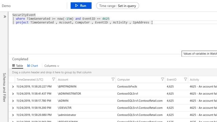This screenshot has width=217, height=122.
Task: Click the Completed status text
Action: 20,59
